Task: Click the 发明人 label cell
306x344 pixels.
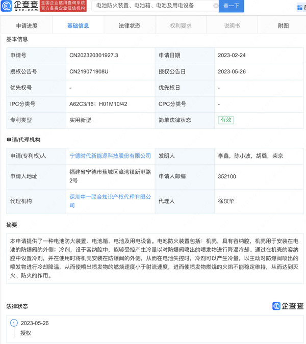Action: pyautogui.click(x=185, y=156)
